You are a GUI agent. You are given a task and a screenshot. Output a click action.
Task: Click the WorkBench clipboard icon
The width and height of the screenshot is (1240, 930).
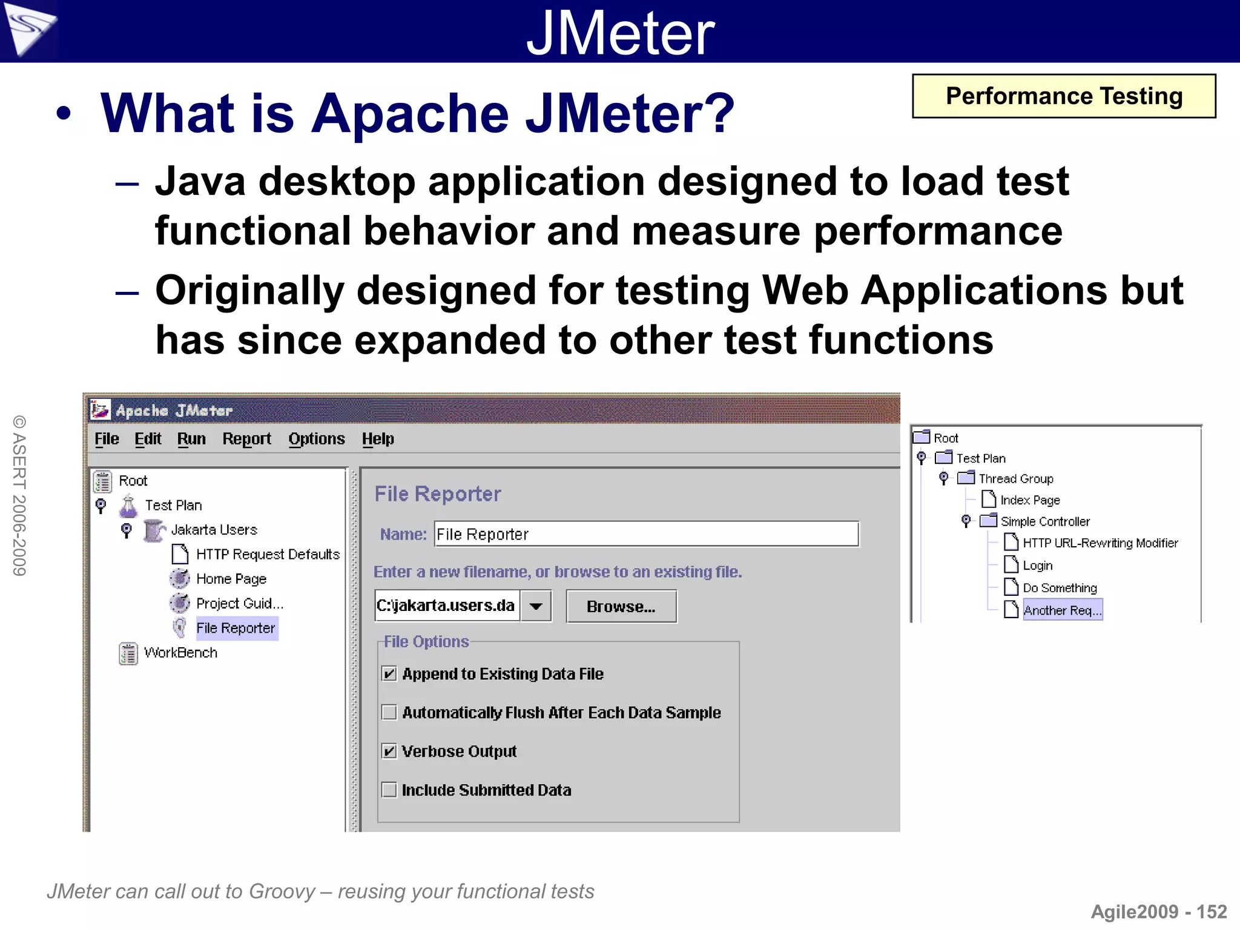tap(128, 653)
